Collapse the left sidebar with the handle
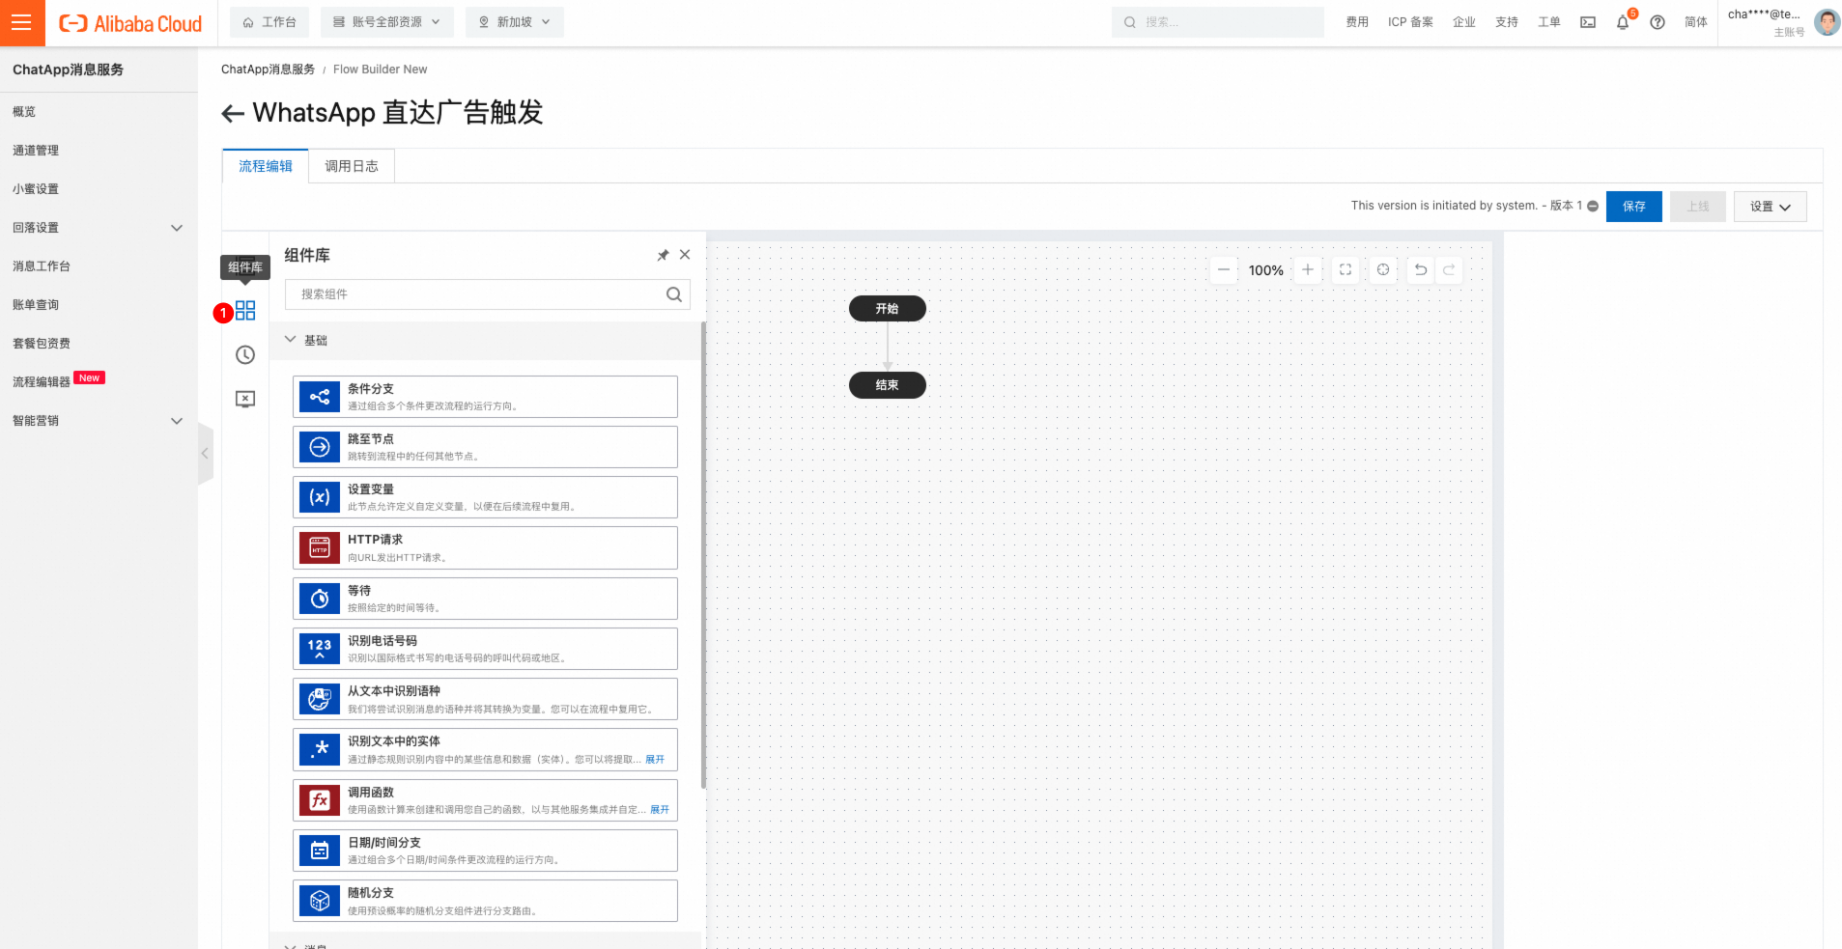This screenshot has height=949, width=1842. 205,454
